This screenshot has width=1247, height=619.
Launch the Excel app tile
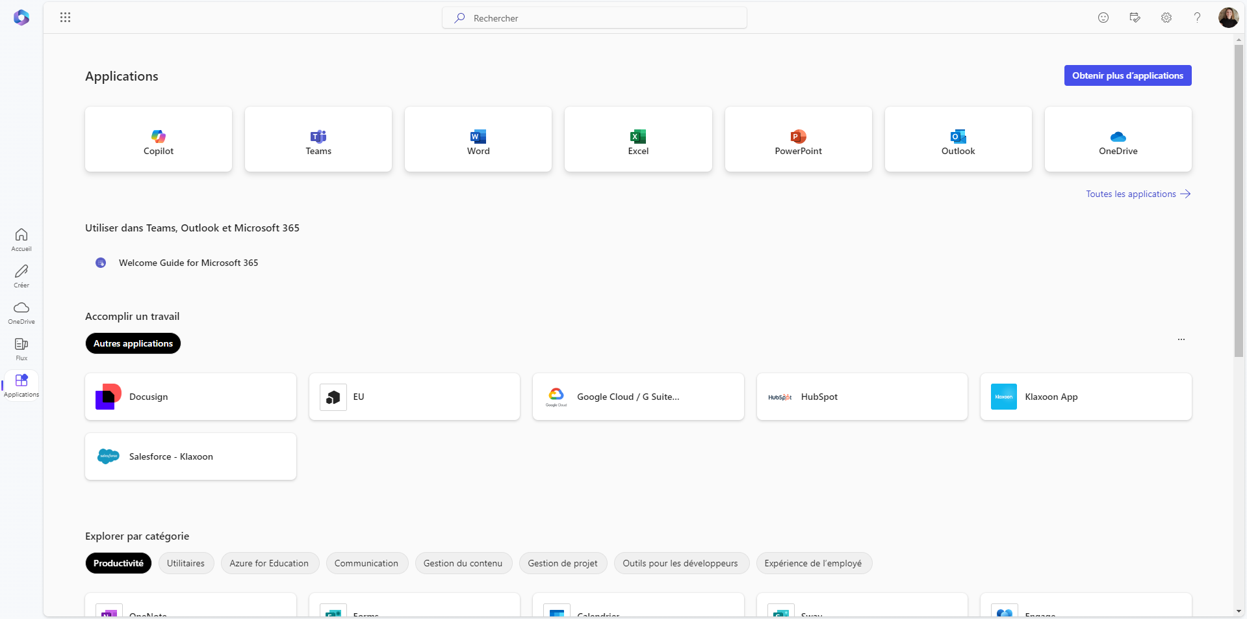(638, 139)
